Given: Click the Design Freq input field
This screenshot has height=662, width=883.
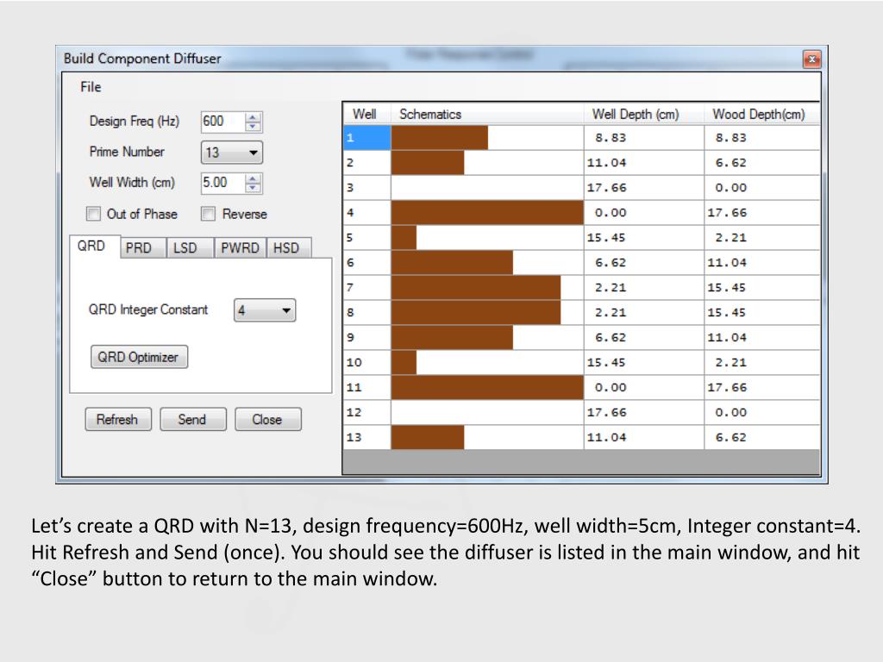Looking at the screenshot, I should (x=223, y=121).
